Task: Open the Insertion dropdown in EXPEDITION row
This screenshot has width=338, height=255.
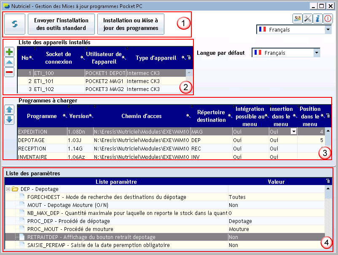Action: 294,131
